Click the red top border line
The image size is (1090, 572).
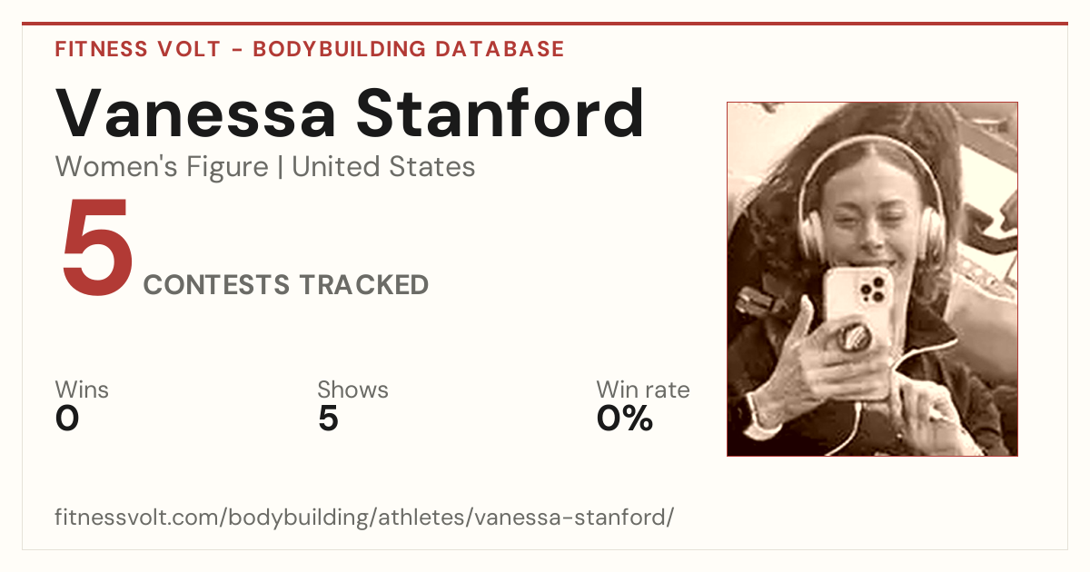tap(545, 24)
